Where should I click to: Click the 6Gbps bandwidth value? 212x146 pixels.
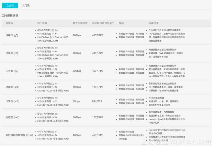click(76, 101)
